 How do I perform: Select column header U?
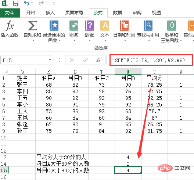click(128, 71)
